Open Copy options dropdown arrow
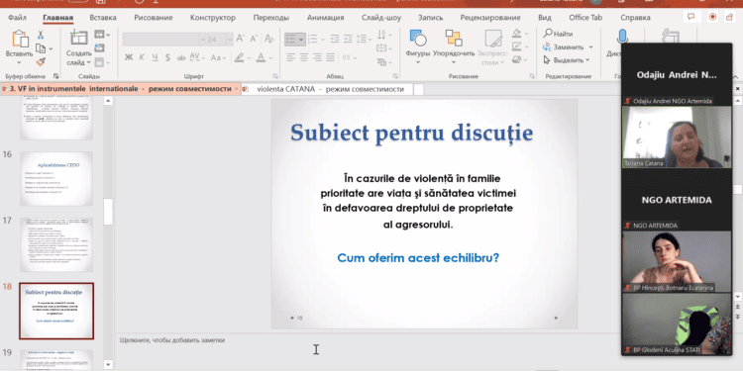This screenshot has width=743, height=371. coord(51,48)
